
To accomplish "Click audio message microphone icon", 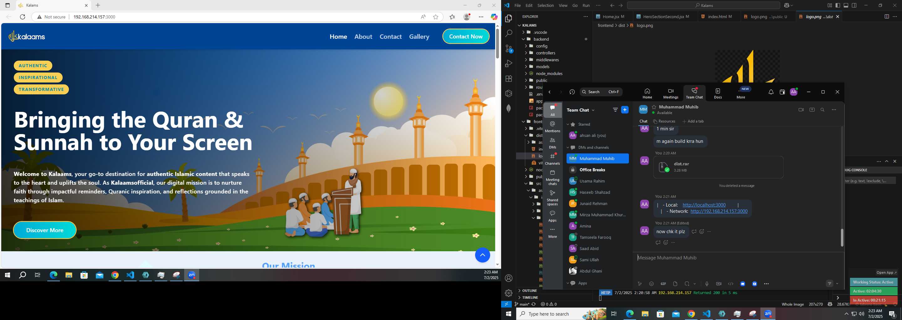I will 707,284.
